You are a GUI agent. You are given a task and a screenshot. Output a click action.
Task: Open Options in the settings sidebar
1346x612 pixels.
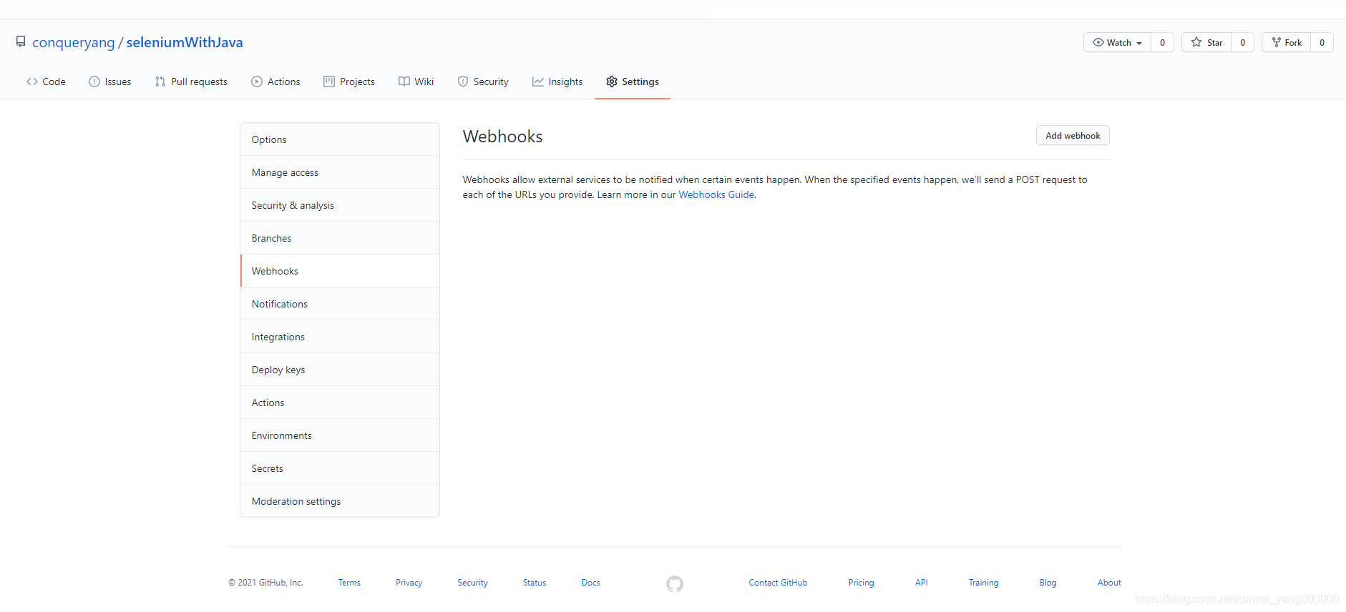(x=340, y=139)
